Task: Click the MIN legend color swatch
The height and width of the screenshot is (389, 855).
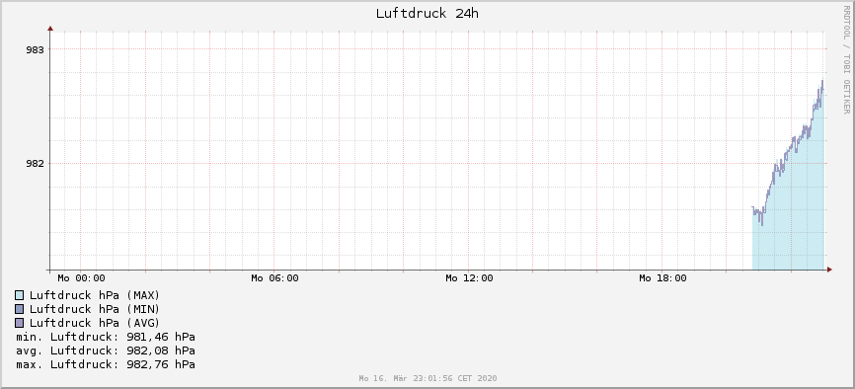Action: pos(20,309)
